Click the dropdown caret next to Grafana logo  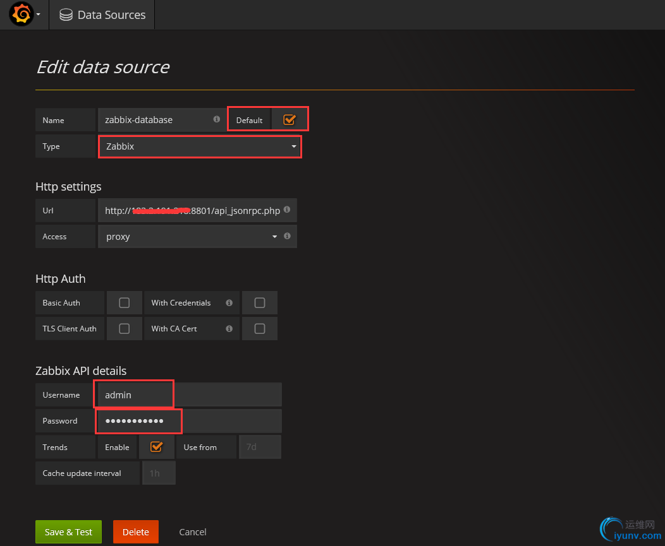[x=38, y=15]
